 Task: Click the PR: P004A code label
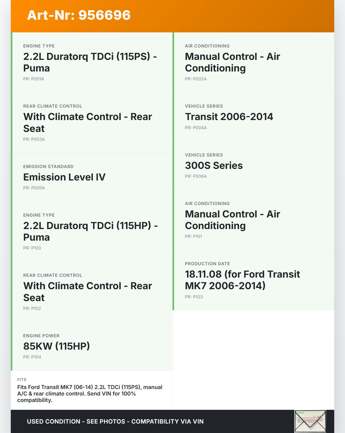coord(196,128)
